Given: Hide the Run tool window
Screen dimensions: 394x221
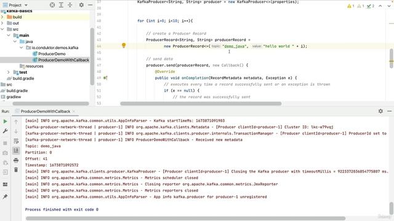Looking at the screenshot, I should click(389, 111).
